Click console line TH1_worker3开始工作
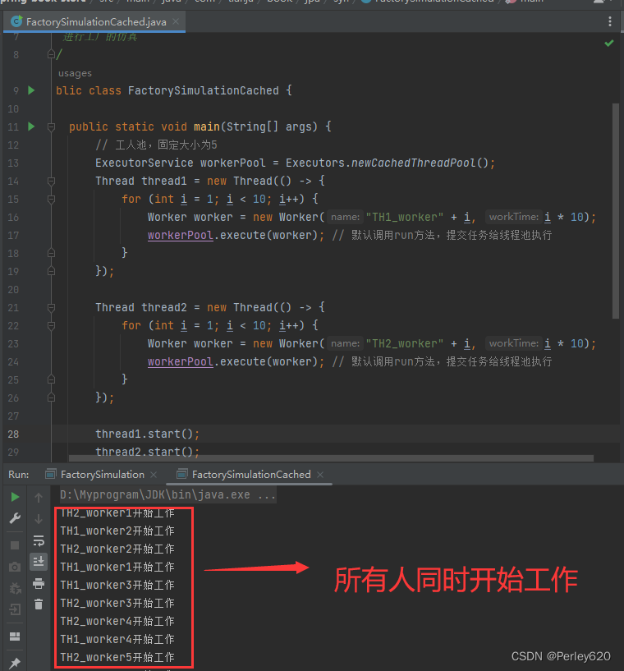 117,585
